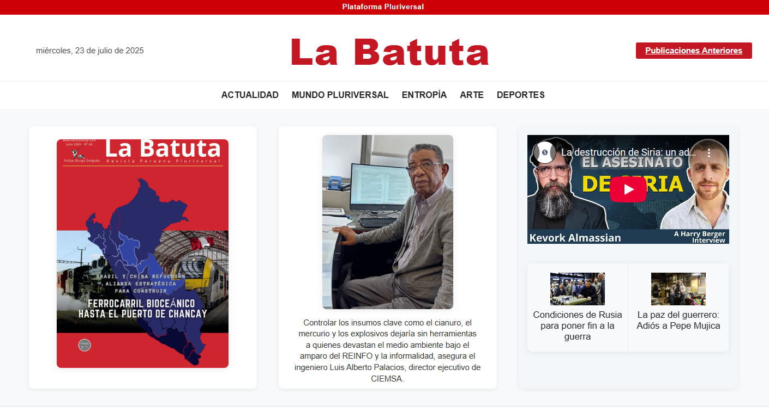Open the ARTE section

[472, 95]
